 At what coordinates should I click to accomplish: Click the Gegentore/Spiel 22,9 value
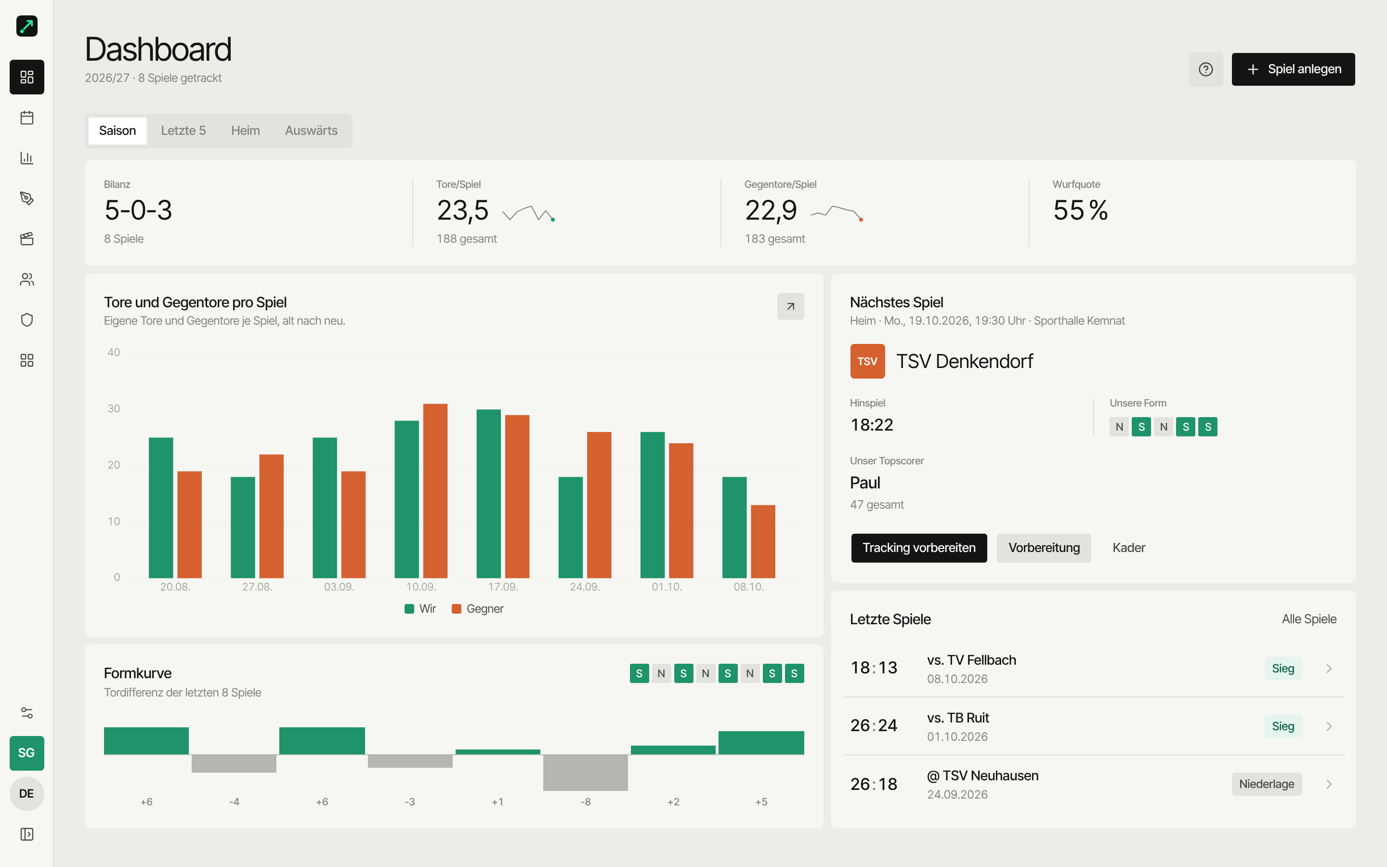coord(771,210)
